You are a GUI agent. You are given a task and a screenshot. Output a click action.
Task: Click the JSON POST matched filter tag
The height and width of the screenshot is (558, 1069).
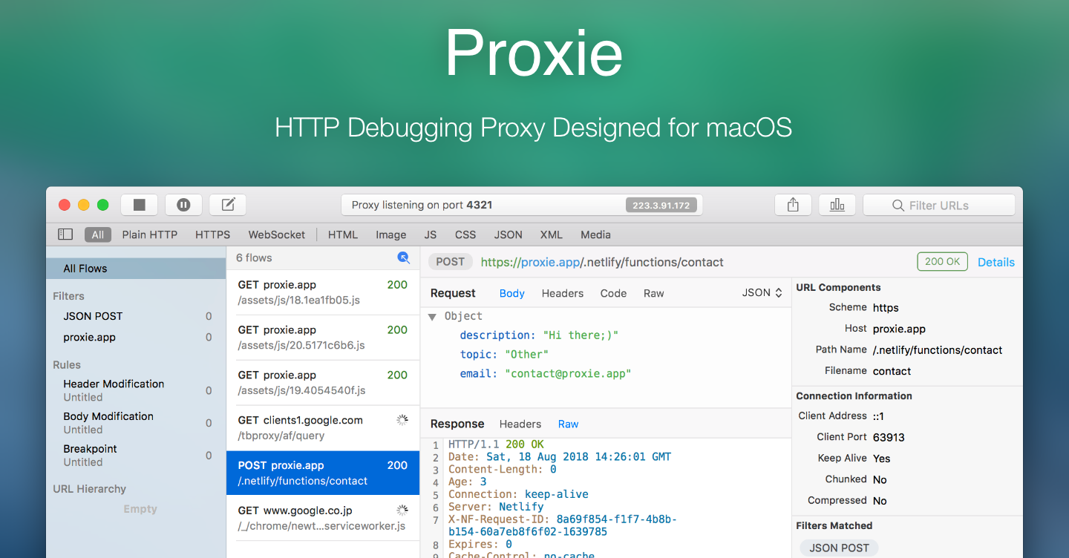click(839, 548)
